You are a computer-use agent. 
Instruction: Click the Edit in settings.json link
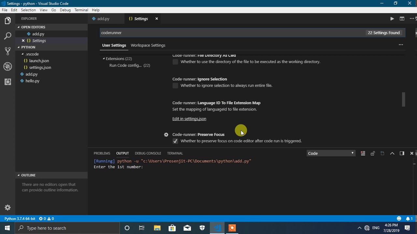189,119
